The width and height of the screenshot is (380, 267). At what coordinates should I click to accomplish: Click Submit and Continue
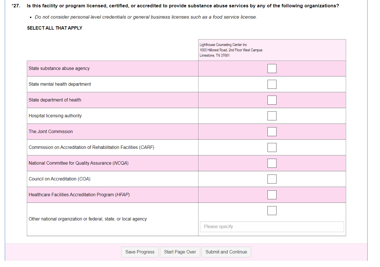[226, 252]
